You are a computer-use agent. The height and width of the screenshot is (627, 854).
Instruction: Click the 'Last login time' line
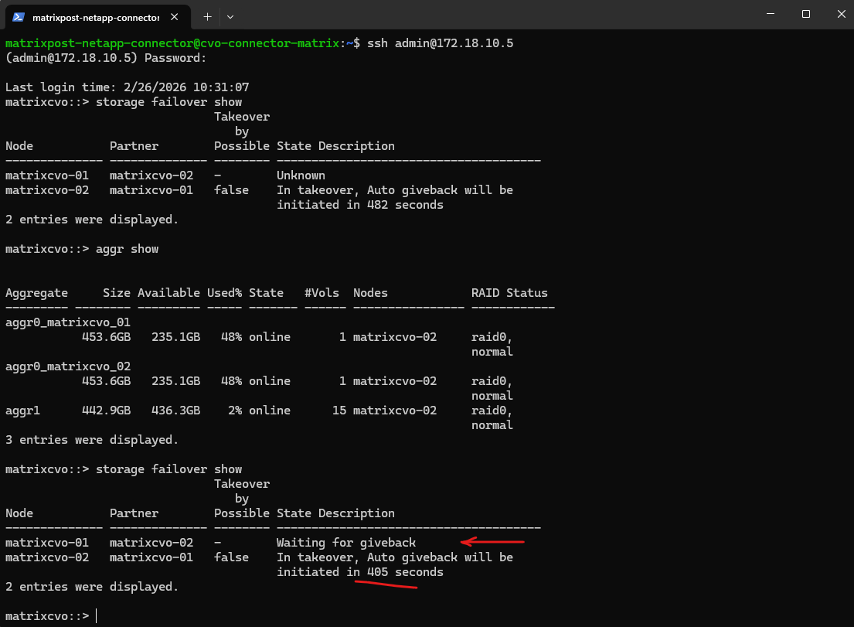click(127, 87)
